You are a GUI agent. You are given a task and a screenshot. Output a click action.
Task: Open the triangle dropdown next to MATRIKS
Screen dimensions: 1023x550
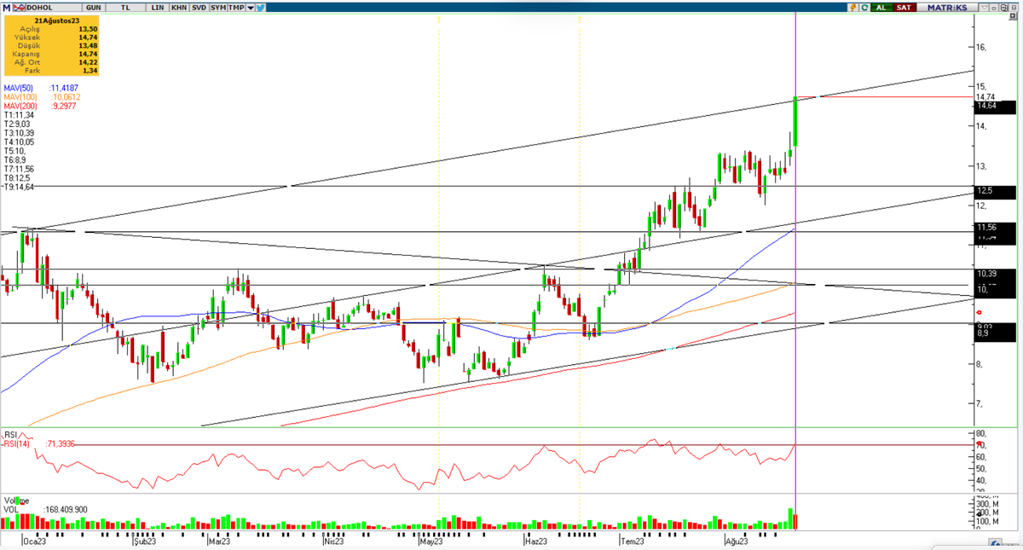(x=985, y=7)
